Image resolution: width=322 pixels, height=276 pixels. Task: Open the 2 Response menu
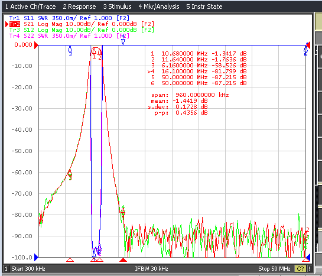coord(79,7)
